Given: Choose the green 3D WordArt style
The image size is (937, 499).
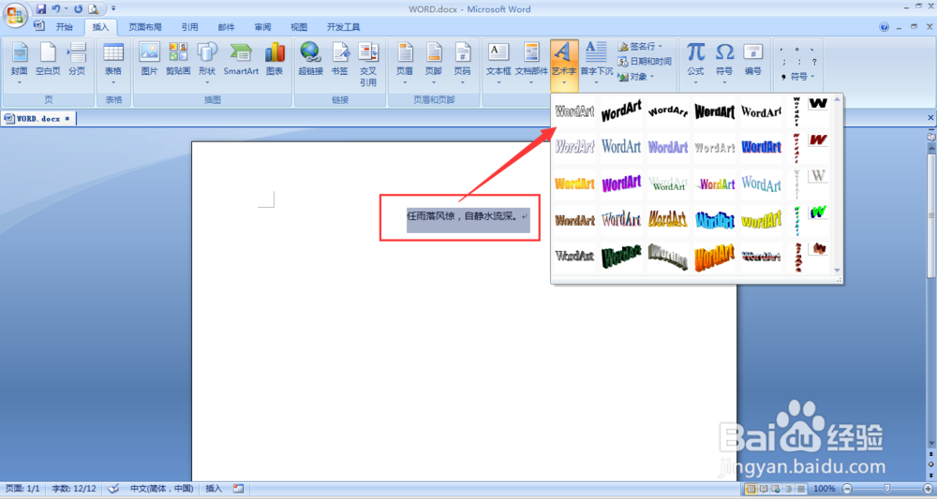Looking at the screenshot, I should click(621, 257).
